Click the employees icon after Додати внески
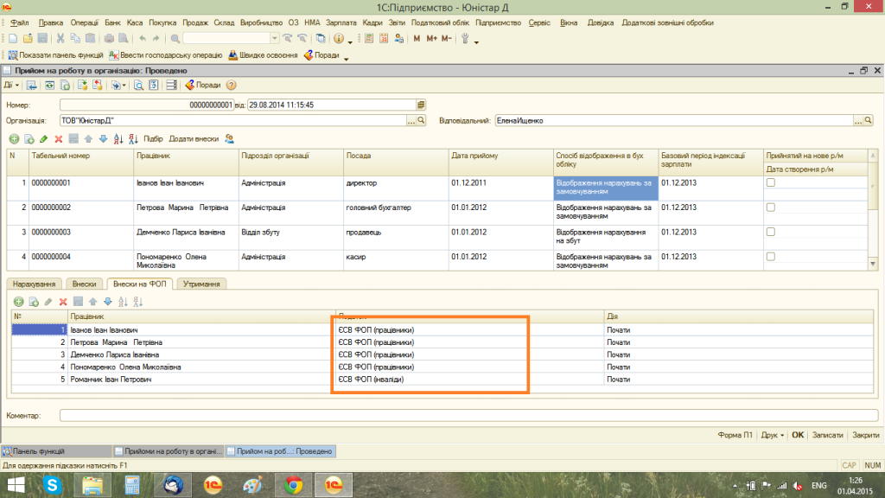 point(230,139)
